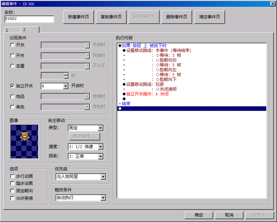Click the 新建事件页 button
This screenshot has width=277, height=222.
click(78, 17)
